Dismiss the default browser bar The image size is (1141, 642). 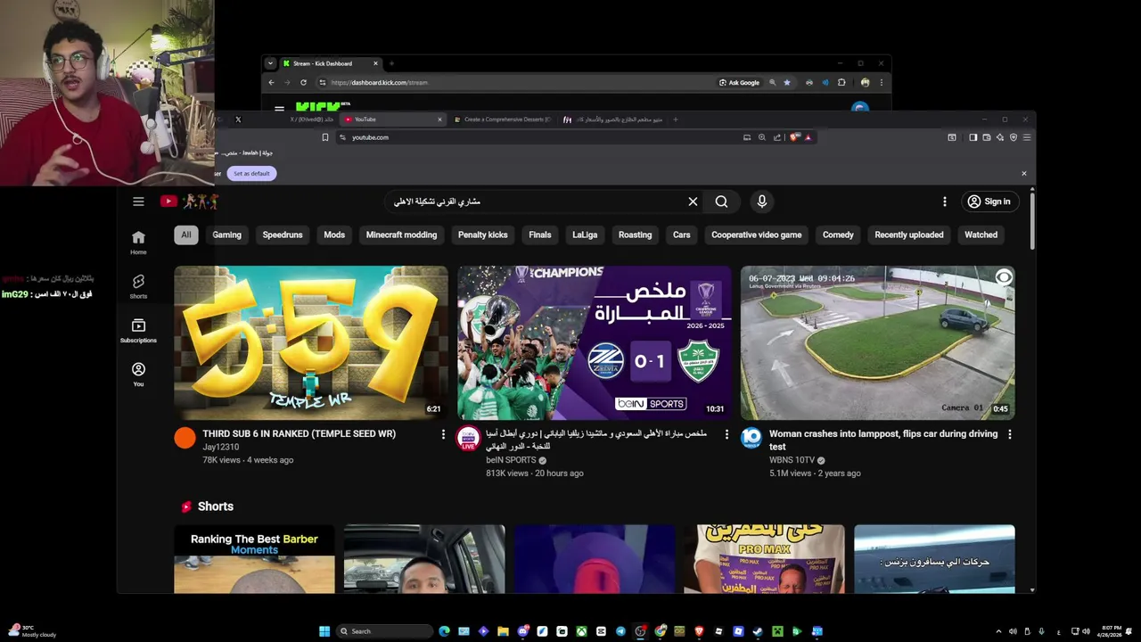(x=1023, y=173)
